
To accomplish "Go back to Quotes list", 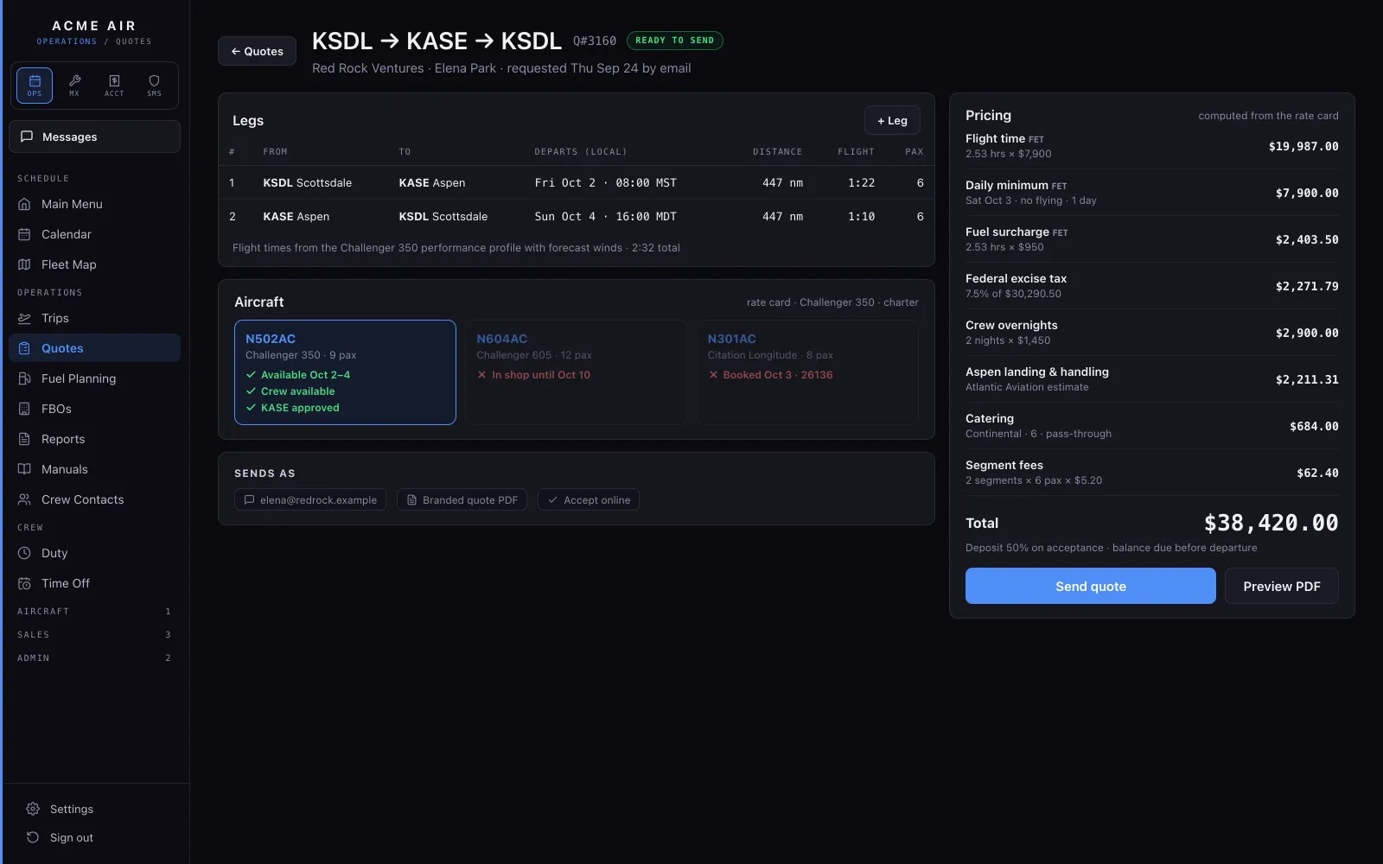I will point(257,51).
